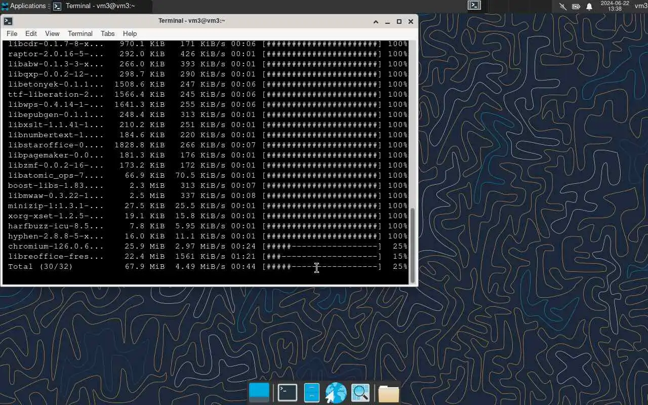648x405 pixels.
Task: Click the Total (30/32) progress bar
Action: [x=322, y=266]
